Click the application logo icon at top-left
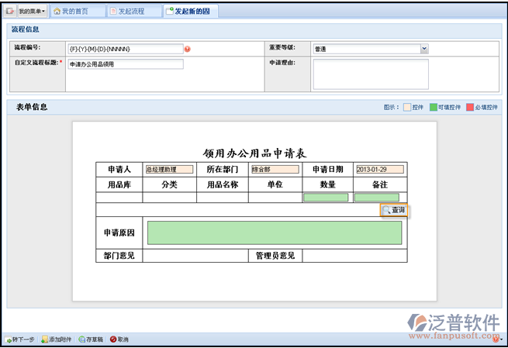The width and height of the screenshot is (508, 348). tap(9, 12)
